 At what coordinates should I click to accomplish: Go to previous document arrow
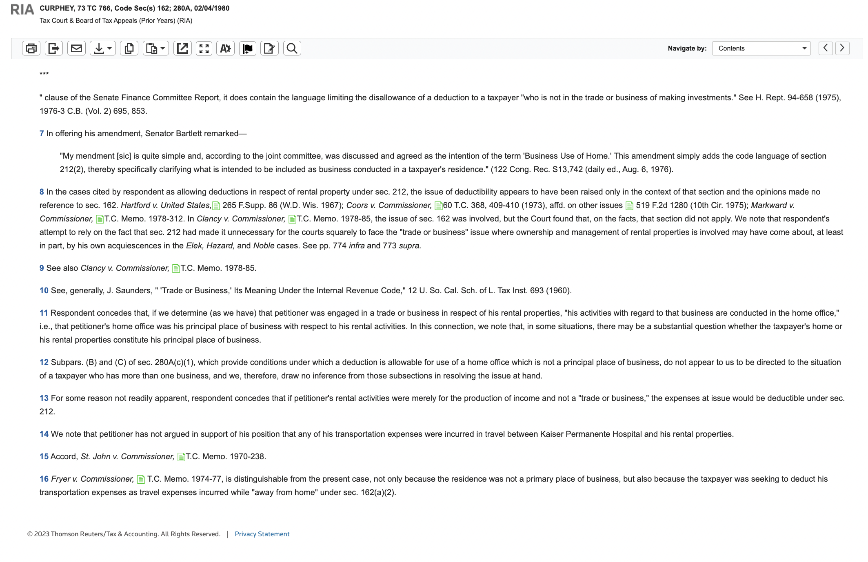825,48
